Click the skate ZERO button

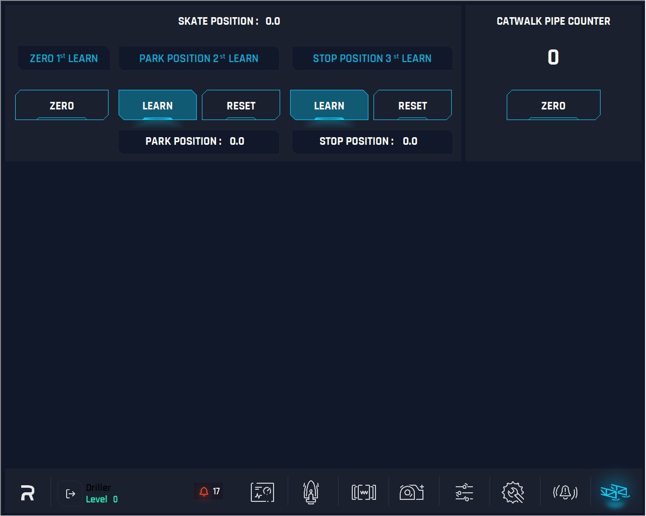tap(62, 105)
